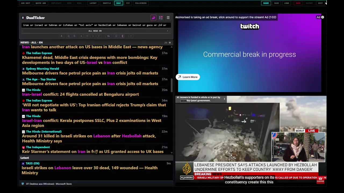Click the next arrow icon in ticker toolbar

click(99, 36)
